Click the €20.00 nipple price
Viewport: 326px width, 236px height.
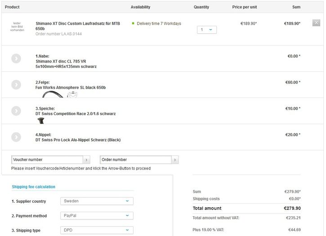tap(293, 135)
